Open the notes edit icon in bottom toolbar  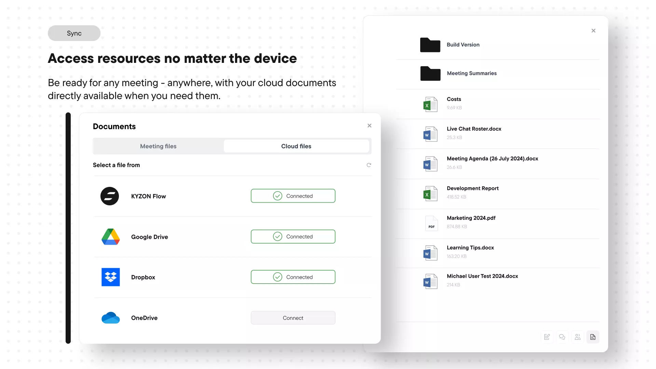(547, 337)
